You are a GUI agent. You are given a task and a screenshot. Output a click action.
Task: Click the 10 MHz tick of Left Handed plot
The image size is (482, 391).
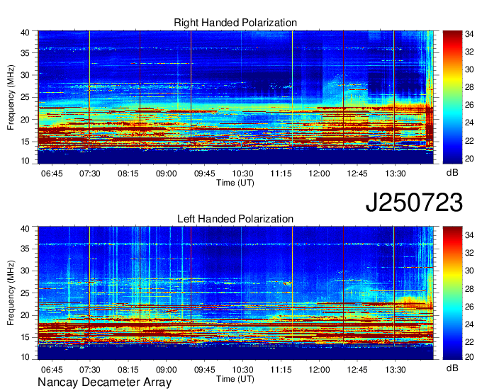[26, 357]
